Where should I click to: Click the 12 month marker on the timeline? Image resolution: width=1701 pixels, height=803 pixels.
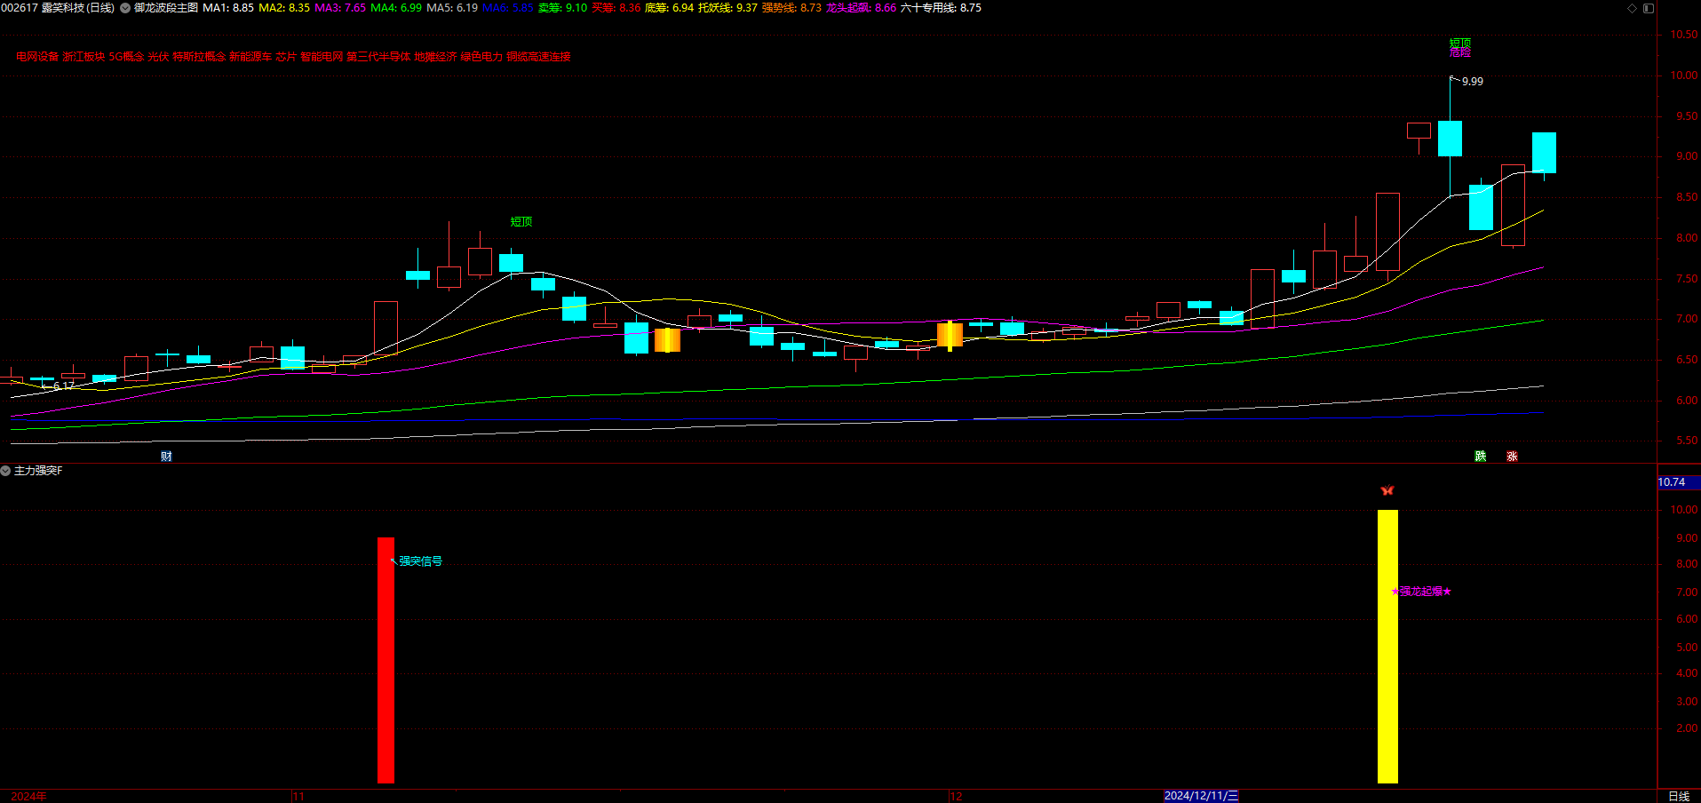[956, 797]
